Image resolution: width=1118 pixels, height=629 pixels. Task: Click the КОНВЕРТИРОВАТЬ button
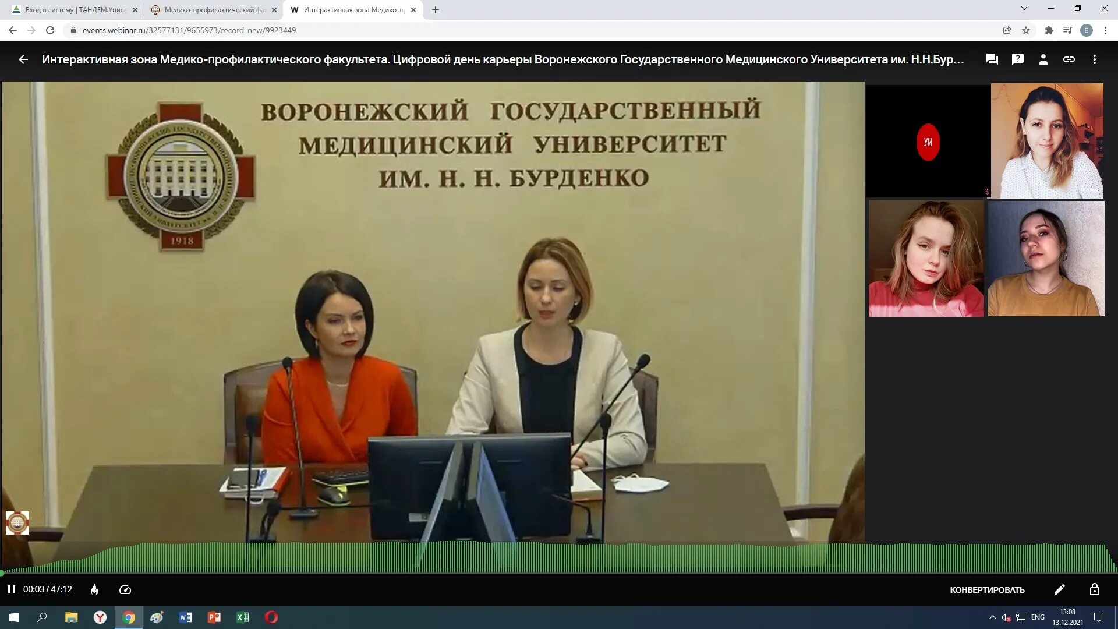point(987,590)
